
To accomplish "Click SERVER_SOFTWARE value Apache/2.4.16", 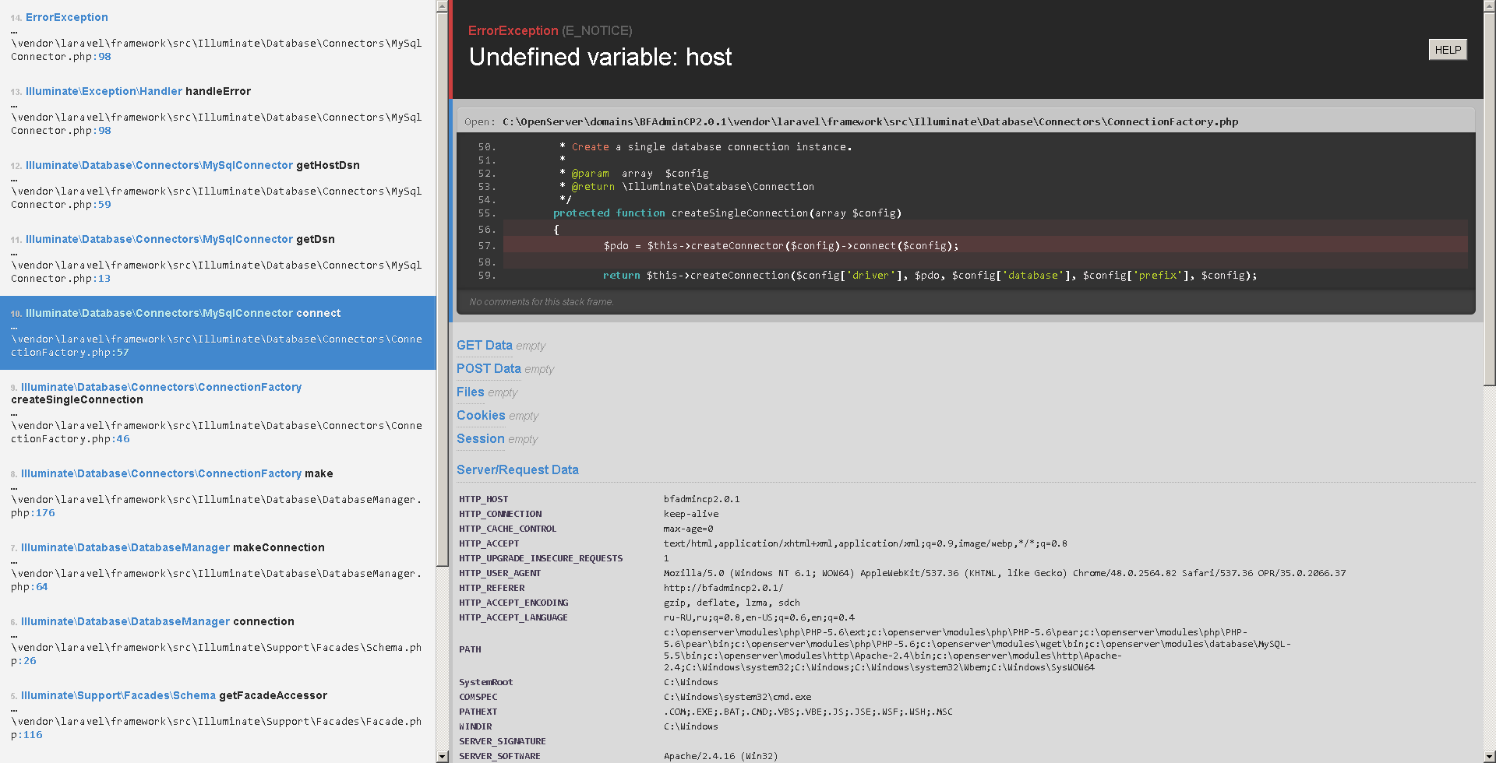I will tap(721, 756).
